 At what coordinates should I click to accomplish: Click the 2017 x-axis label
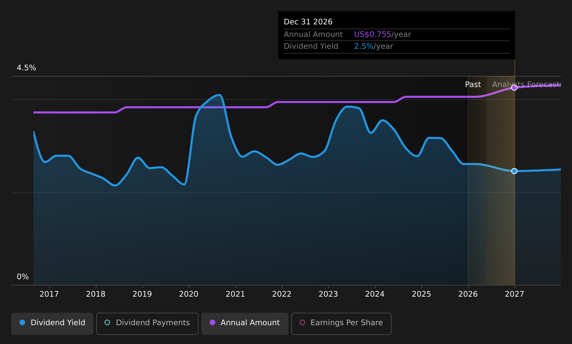[x=49, y=294]
